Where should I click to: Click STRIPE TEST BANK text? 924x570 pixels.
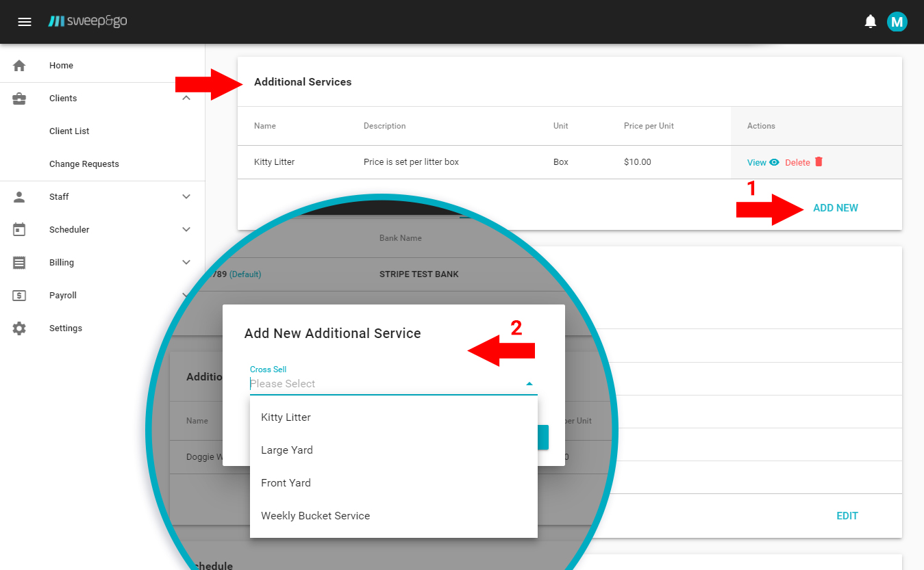[419, 274]
